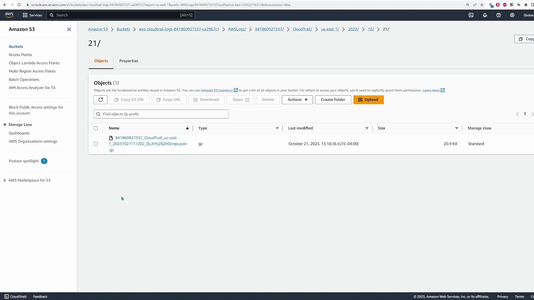Click the red Opera extension icon
Image resolution: width=534 pixels, height=300 pixels.
pos(498,5)
